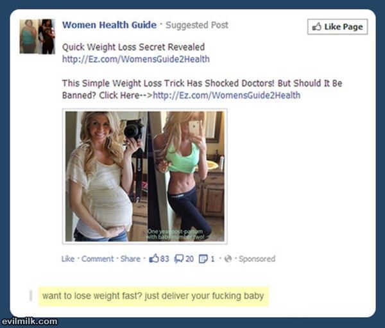Click the highlighted yellow comment text
This screenshot has width=385, height=328.
click(x=153, y=296)
